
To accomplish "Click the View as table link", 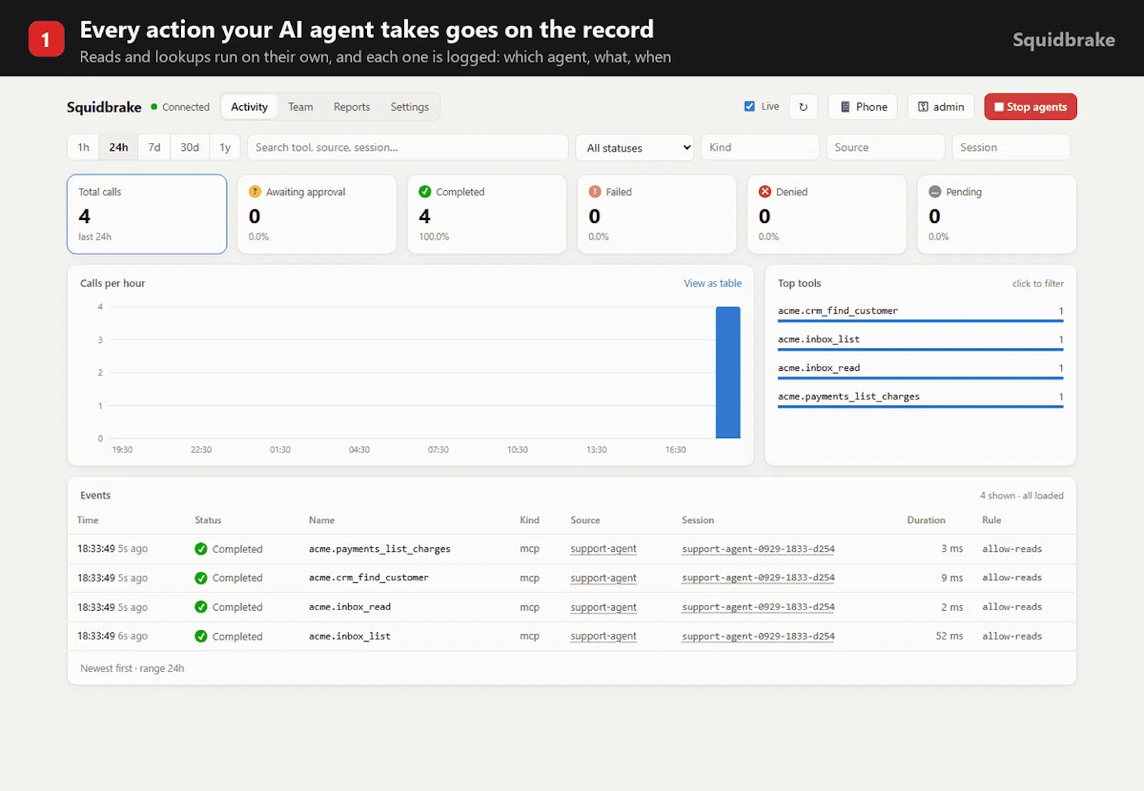I will 712,283.
